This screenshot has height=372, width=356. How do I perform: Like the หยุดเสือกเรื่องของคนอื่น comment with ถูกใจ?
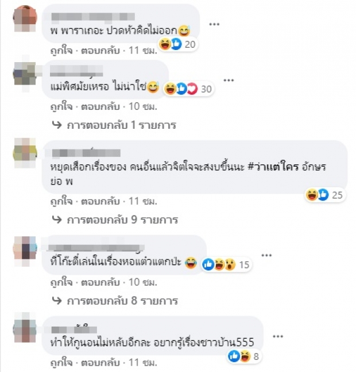point(61,201)
